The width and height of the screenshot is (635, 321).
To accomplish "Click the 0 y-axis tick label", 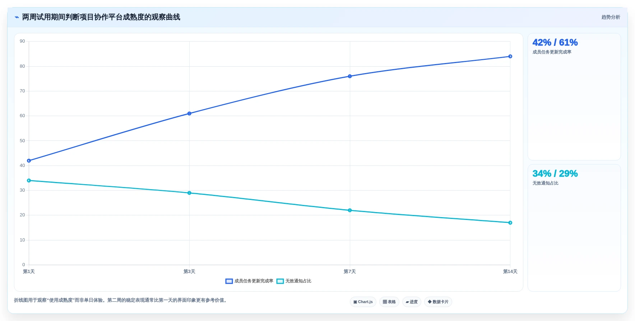I will tap(24, 265).
